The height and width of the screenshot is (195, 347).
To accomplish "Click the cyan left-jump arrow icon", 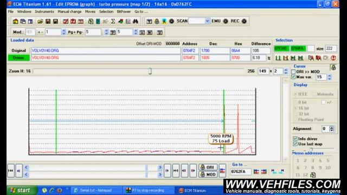I will 274,171.
